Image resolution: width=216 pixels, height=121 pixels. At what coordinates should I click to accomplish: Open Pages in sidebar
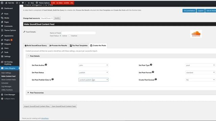pyautogui.click(x=6, y=22)
